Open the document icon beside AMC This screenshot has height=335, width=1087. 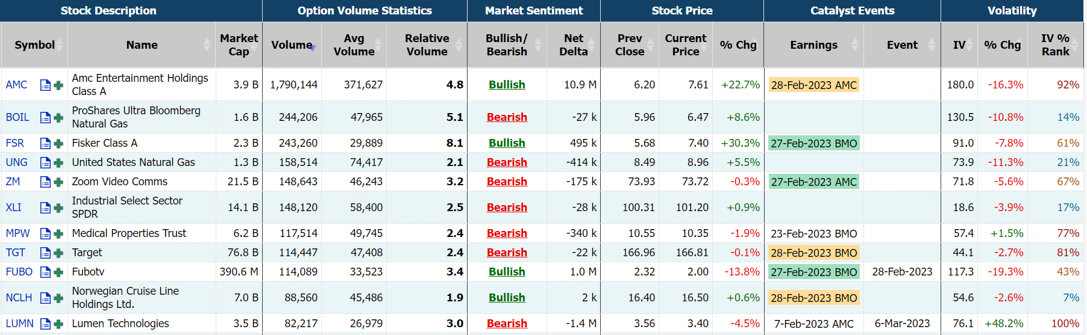(45, 85)
